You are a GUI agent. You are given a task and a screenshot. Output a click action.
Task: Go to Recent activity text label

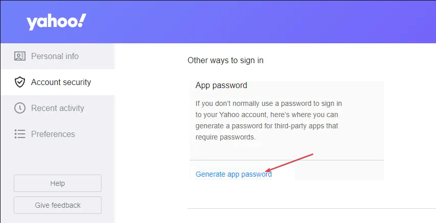[58, 108]
